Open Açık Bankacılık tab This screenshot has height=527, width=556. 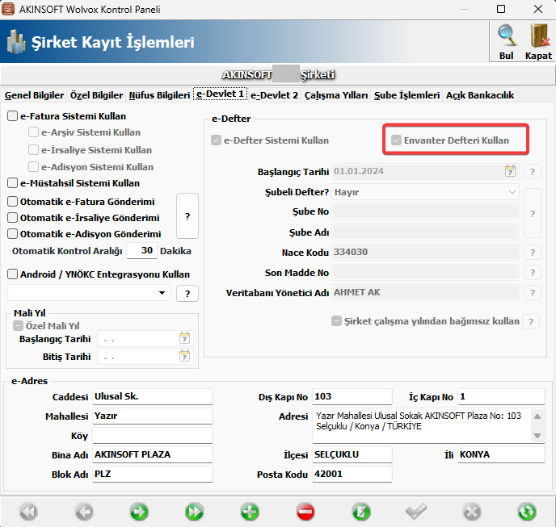coord(480,95)
